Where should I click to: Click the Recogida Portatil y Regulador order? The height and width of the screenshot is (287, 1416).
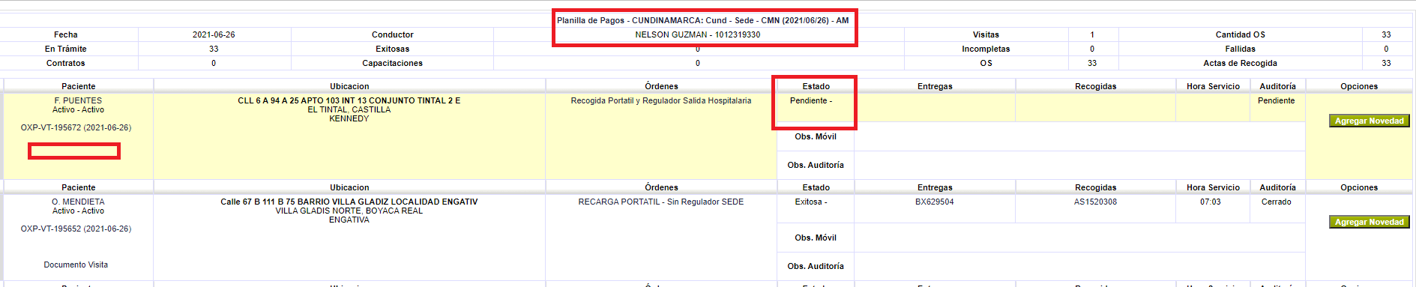(660, 100)
